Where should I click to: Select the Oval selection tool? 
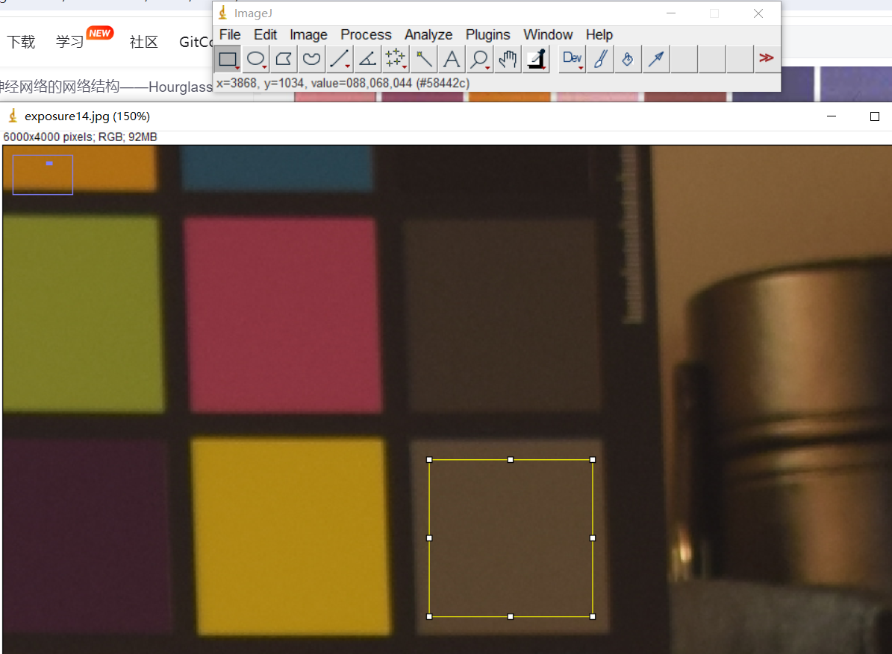256,59
